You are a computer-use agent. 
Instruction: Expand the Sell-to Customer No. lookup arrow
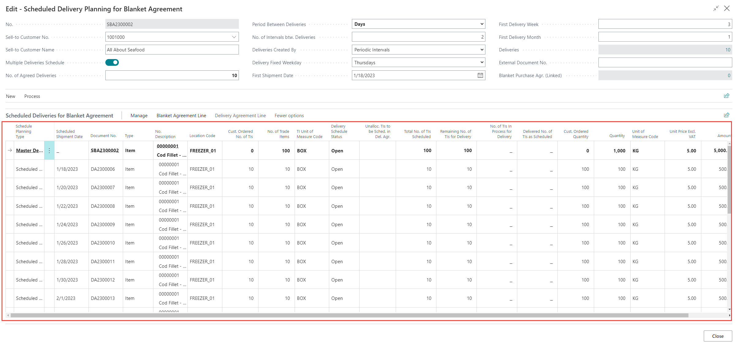click(x=234, y=37)
